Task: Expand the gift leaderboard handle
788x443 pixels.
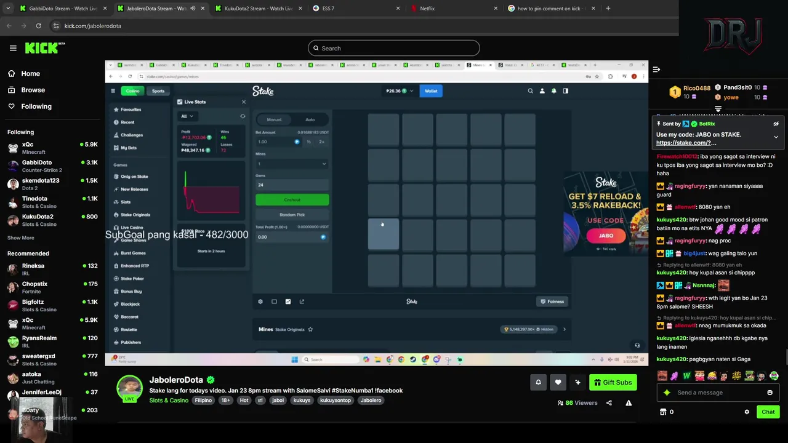Action: tap(718, 109)
